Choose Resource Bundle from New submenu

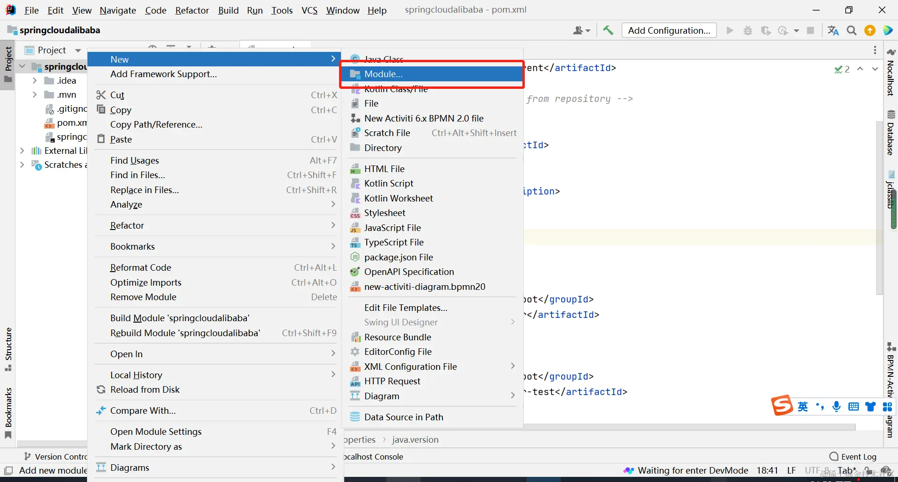tap(433, 337)
